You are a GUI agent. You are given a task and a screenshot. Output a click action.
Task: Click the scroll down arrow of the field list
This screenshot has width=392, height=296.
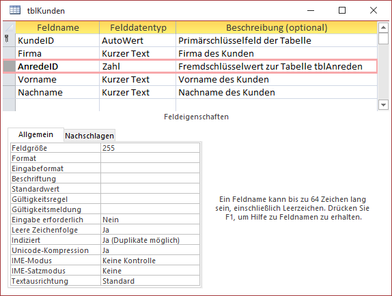(383, 105)
